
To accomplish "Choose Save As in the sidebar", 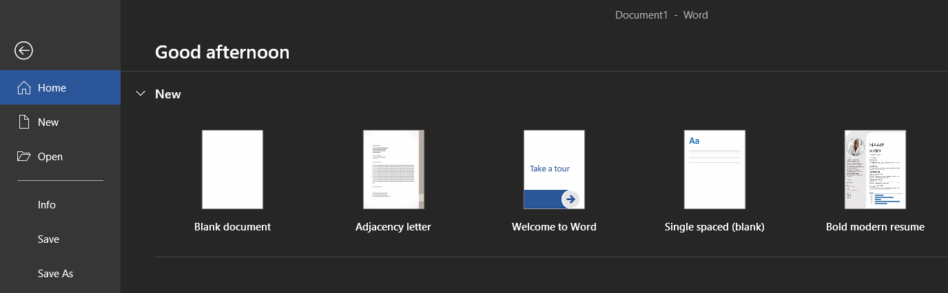I will click(x=60, y=274).
